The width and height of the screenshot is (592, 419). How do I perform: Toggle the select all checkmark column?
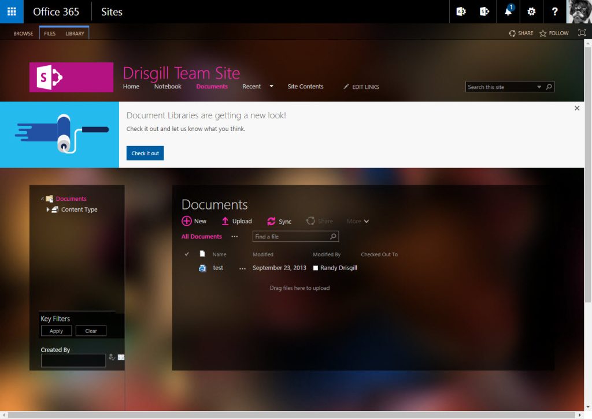187,254
